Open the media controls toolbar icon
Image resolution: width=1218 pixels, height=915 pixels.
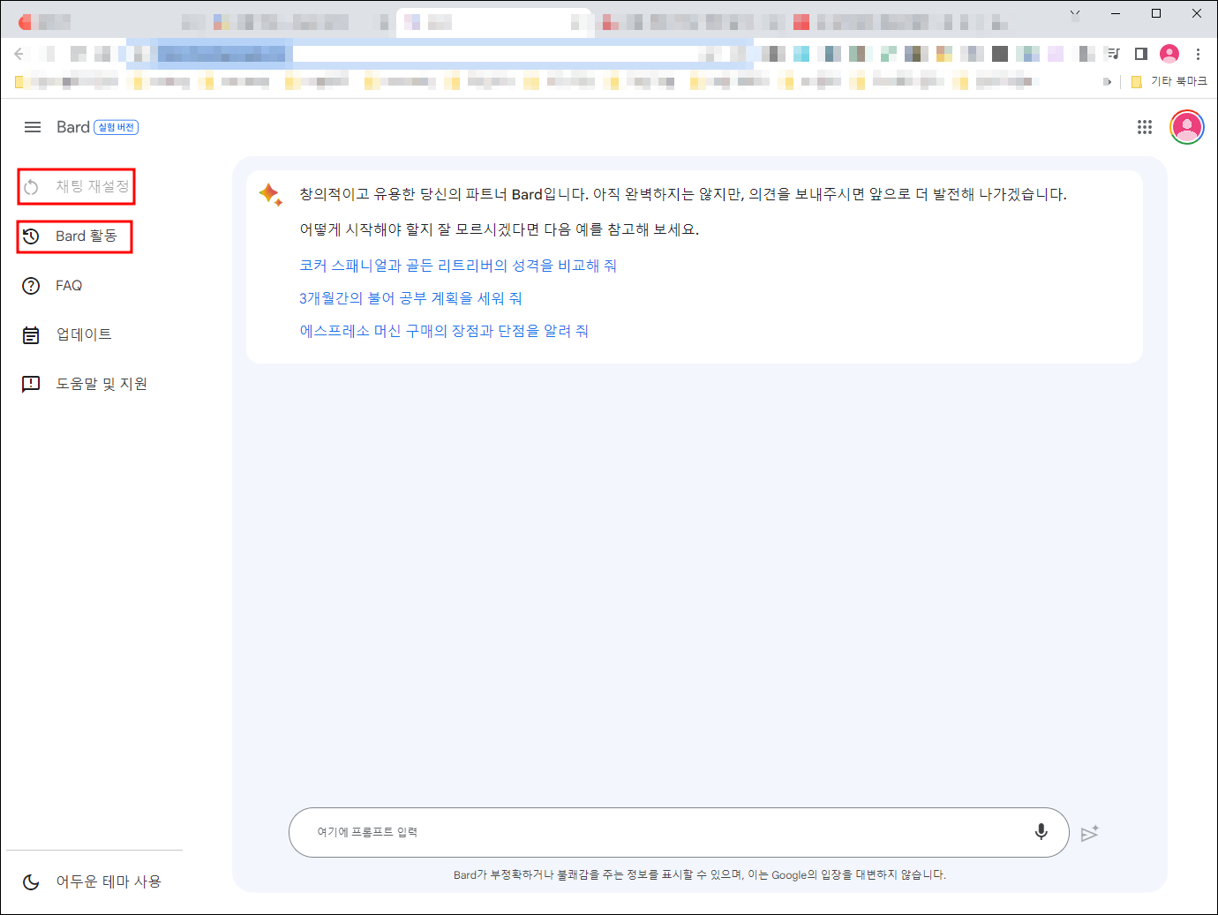coord(1113,54)
